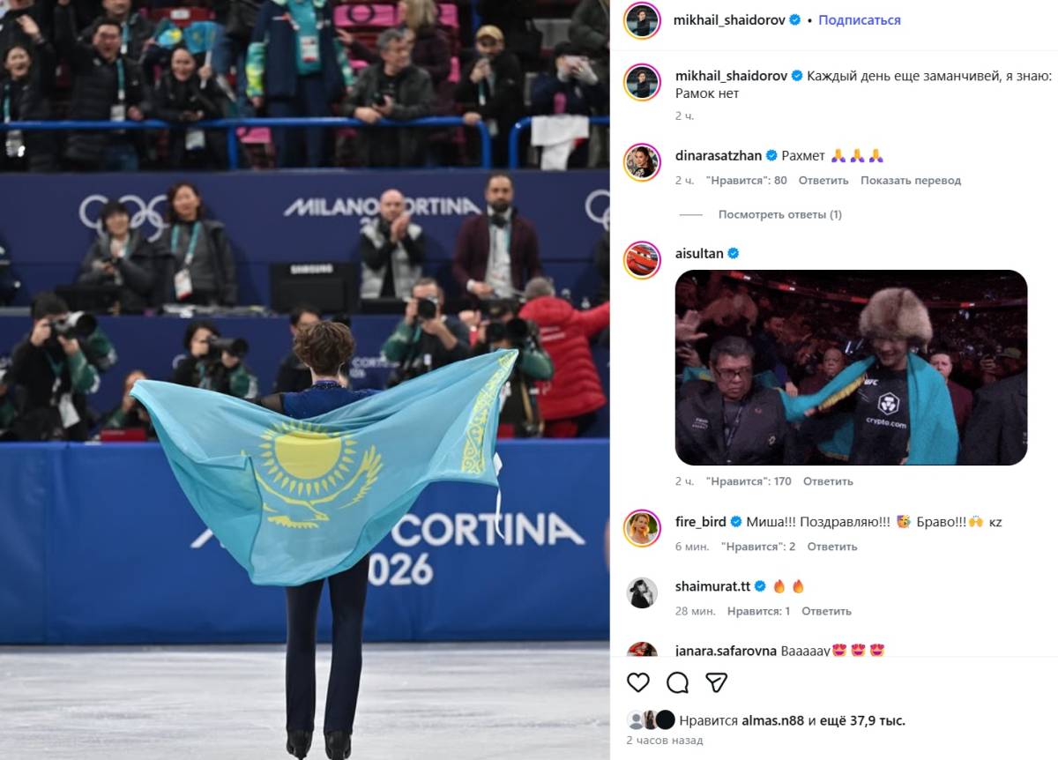
Task: Open almas.n88 profile from likes line
Action: (773, 721)
